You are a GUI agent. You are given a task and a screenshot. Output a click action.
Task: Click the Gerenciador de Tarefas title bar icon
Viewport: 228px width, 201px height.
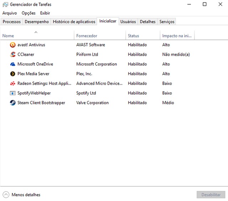click(x=5, y=5)
